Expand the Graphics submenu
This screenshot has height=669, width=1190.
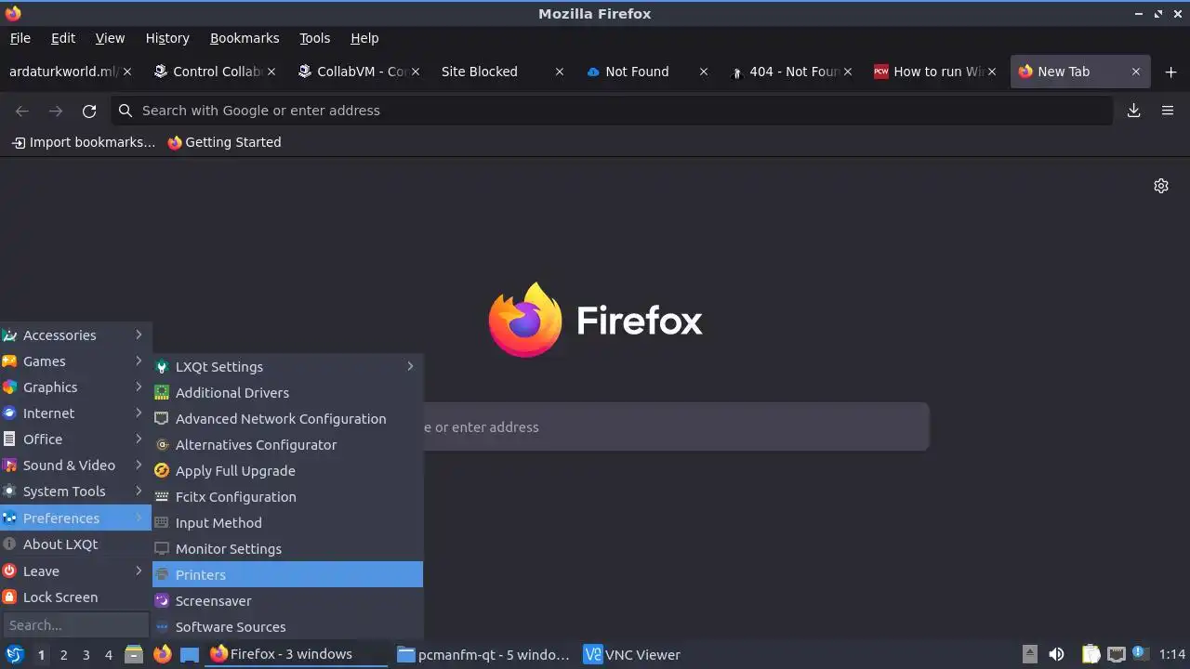tap(75, 387)
